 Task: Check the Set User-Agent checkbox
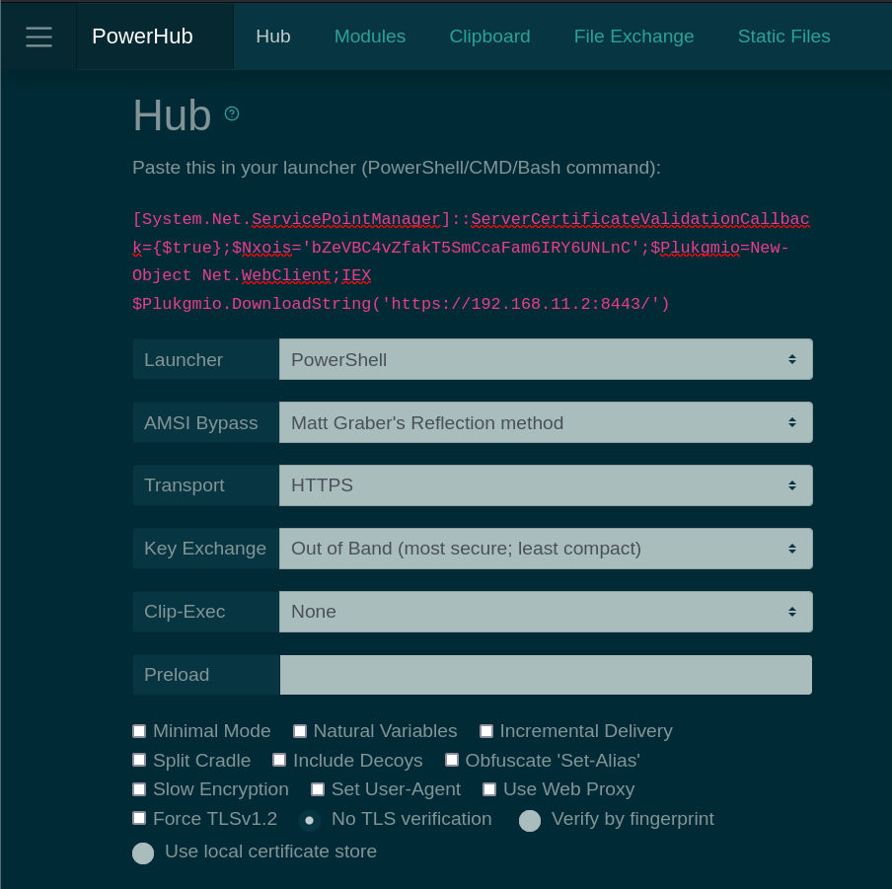coord(318,789)
